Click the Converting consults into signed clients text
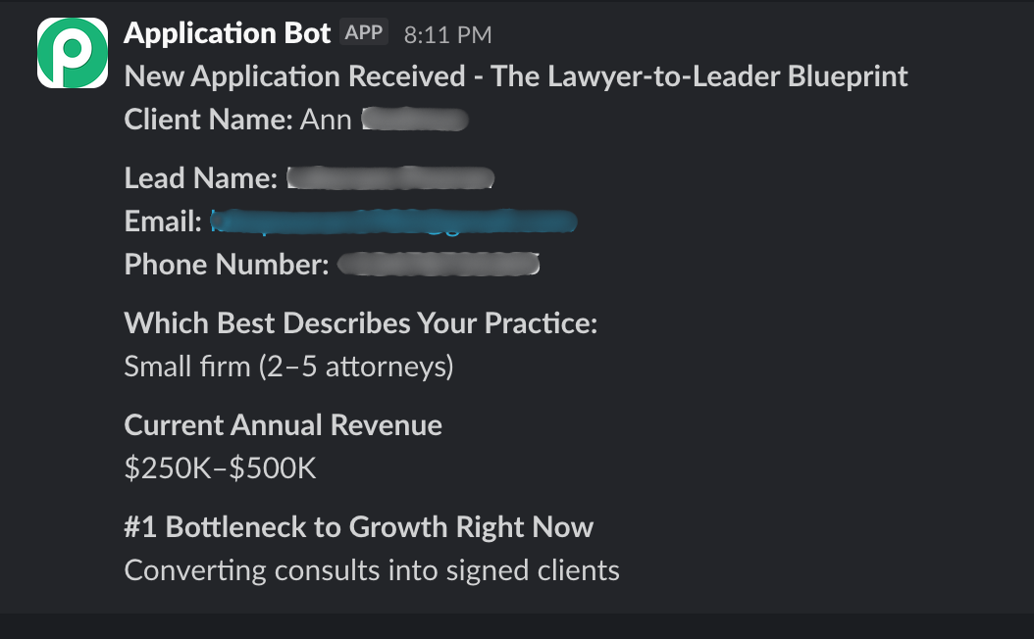This screenshot has height=639, width=1034. pyautogui.click(x=372, y=570)
